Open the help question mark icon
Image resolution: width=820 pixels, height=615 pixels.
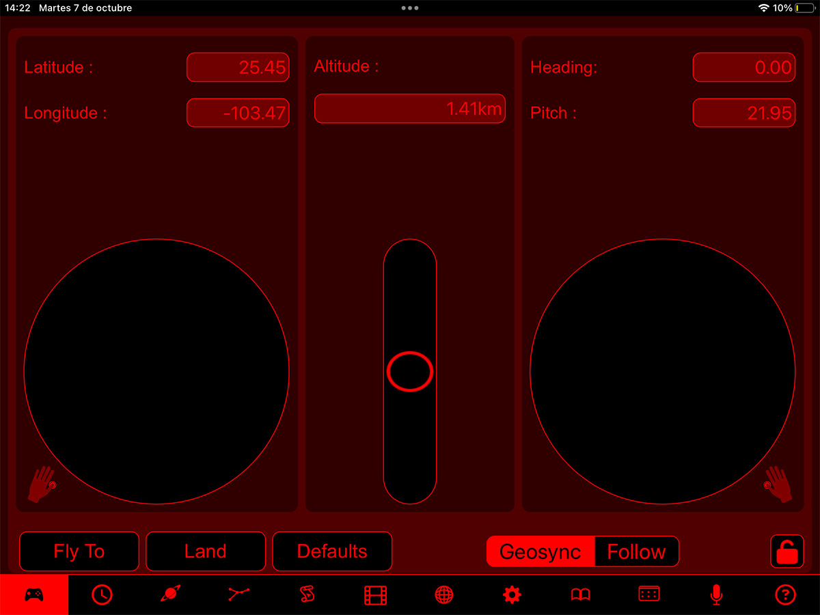point(784,594)
